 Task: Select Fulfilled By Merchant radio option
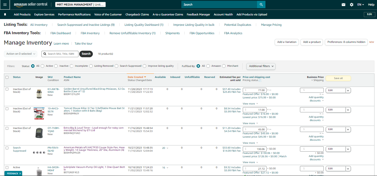pyautogui.click(x=224, y=66)
